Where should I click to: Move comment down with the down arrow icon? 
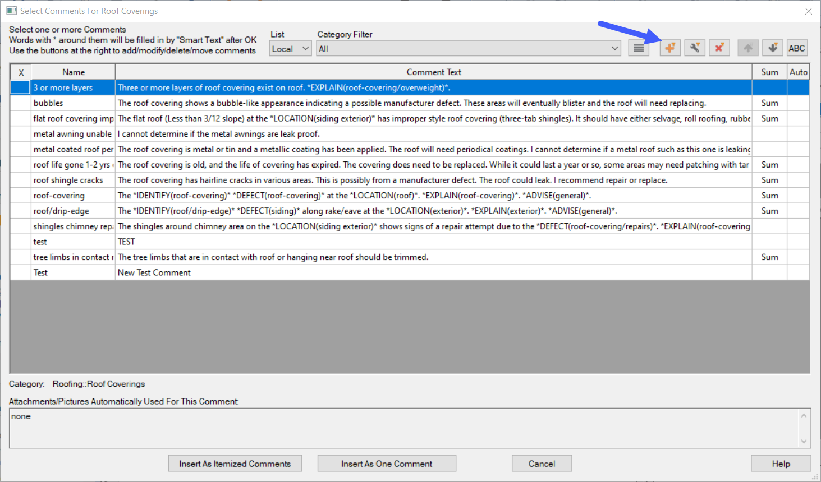(772, 48)
